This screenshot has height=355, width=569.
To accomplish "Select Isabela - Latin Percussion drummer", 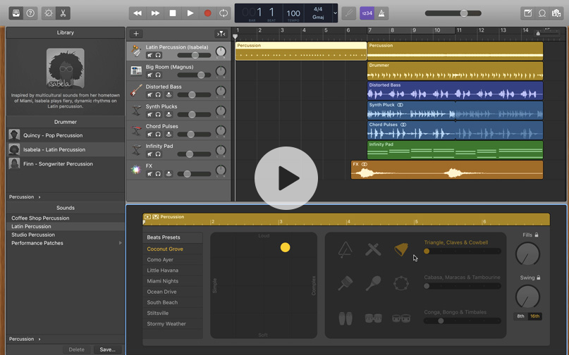I will coord(66,149).
